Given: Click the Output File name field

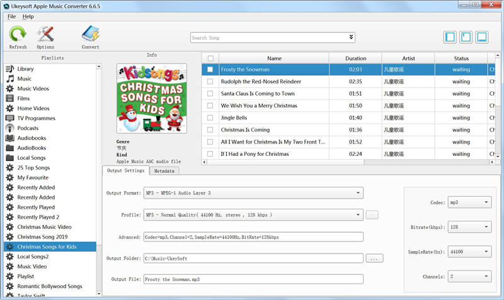Looking at the screenshot, I should (x=253, y=279).
